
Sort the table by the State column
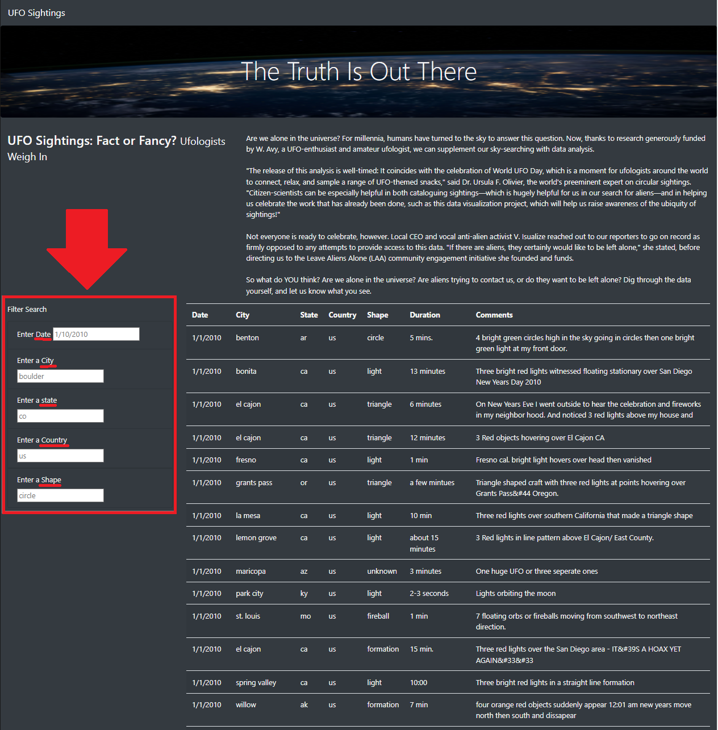pyautogui.click(x=309, y=315)
